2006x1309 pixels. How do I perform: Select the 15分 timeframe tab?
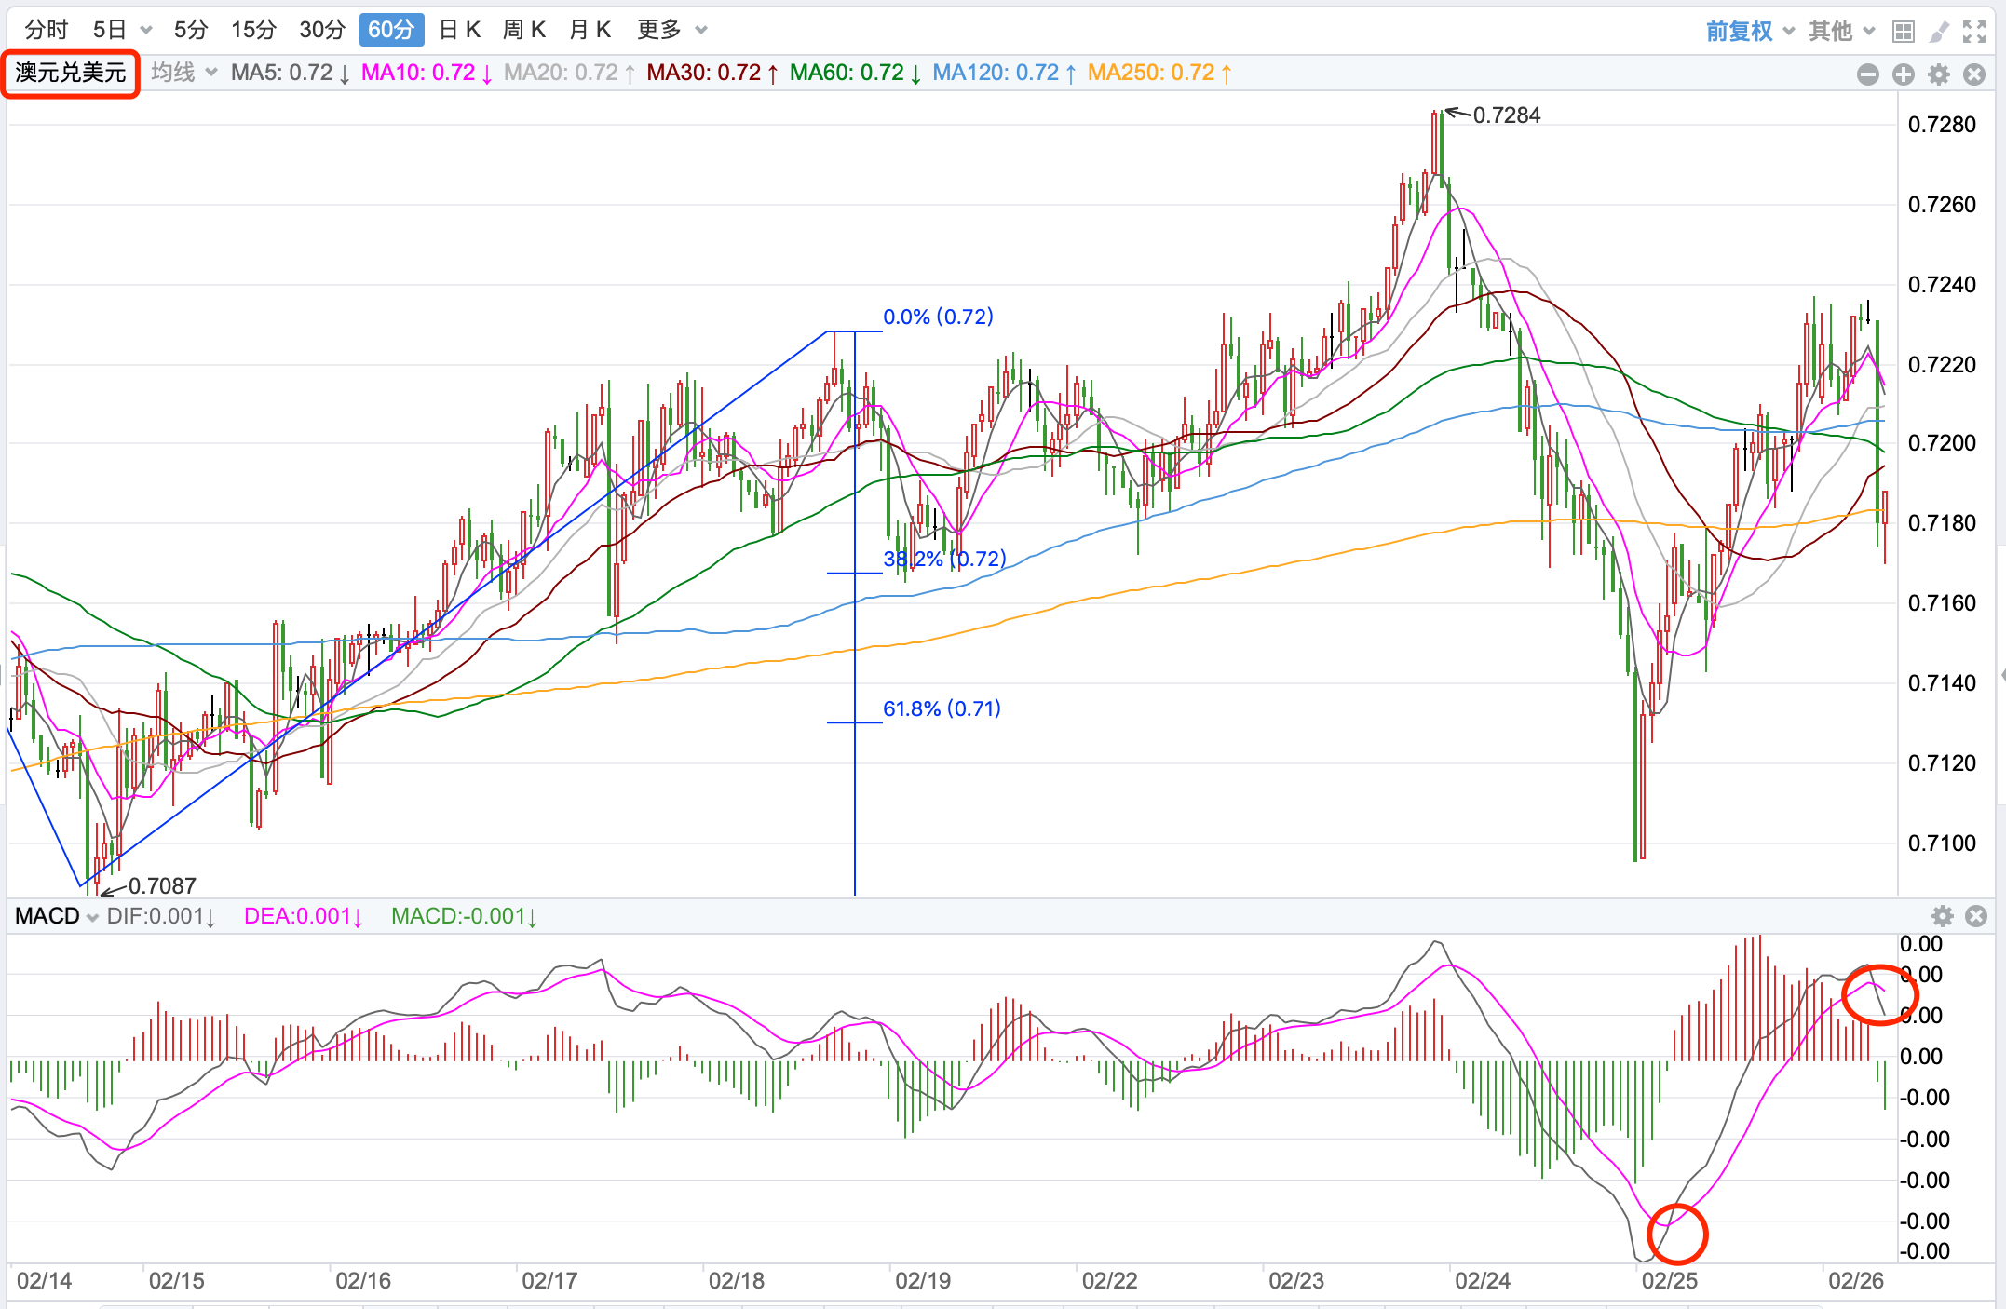(x=253, y=30)
